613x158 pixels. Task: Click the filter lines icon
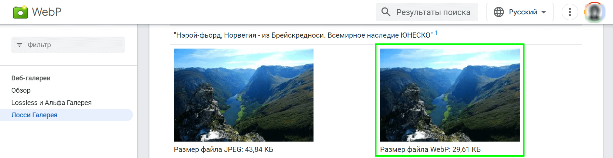19,45
